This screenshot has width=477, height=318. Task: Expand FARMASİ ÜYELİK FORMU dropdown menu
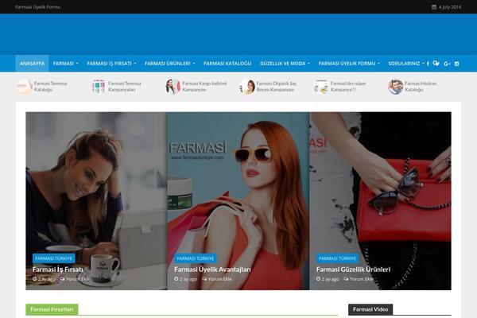tap(349, 64)
